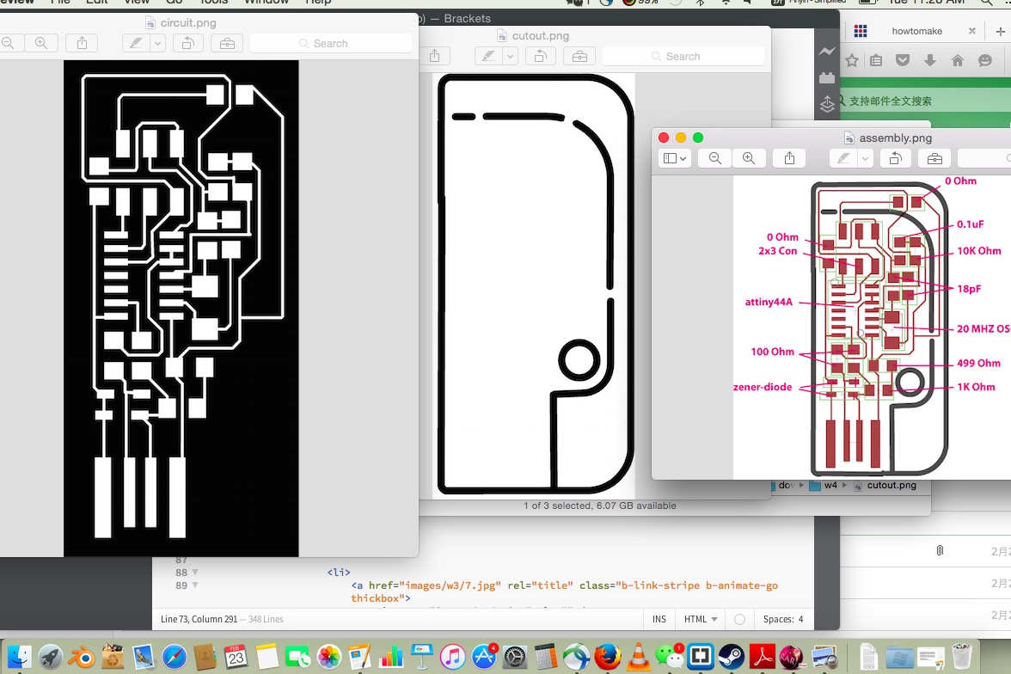This screenshot has height=674, width=1011.
Task: Show markup toolbox in circuit.png window
Action: (x=227, y=43)
